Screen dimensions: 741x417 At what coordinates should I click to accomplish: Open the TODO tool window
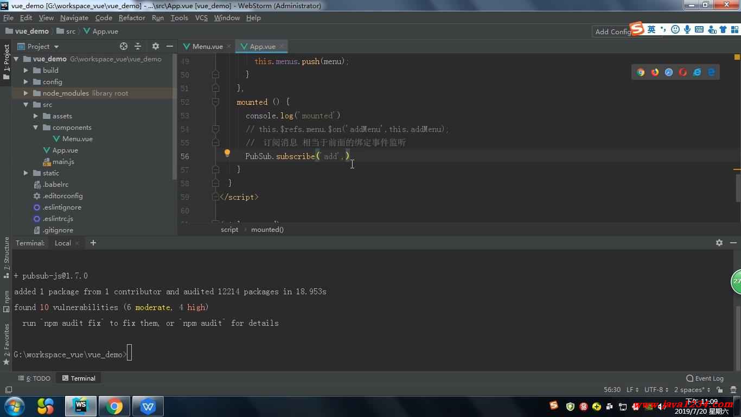34,378
